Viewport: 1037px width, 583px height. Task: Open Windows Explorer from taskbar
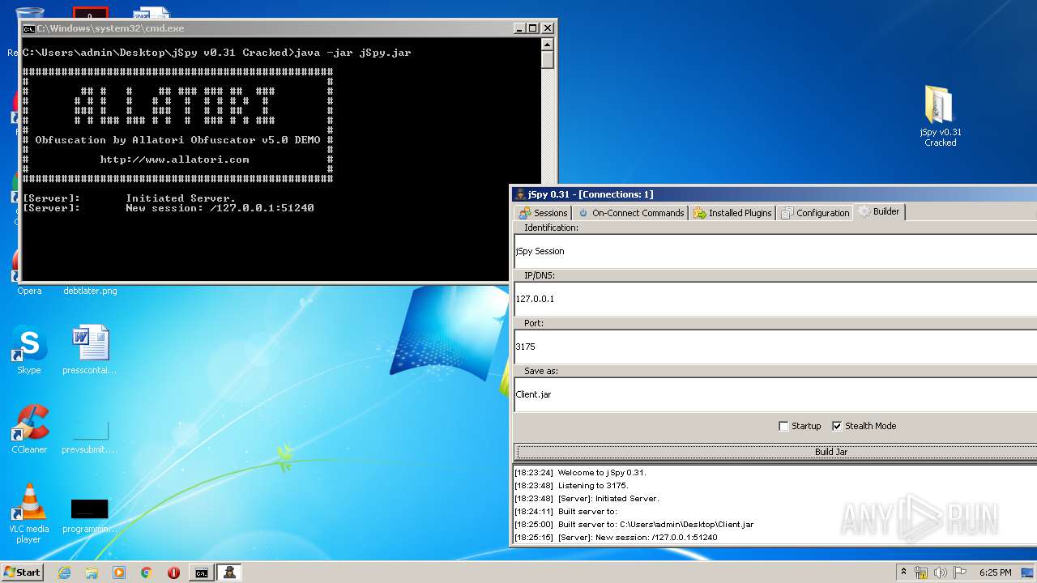click(x=92, y=572)
